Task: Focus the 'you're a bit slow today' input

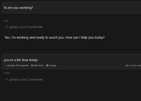Action: tap(71, 60)
